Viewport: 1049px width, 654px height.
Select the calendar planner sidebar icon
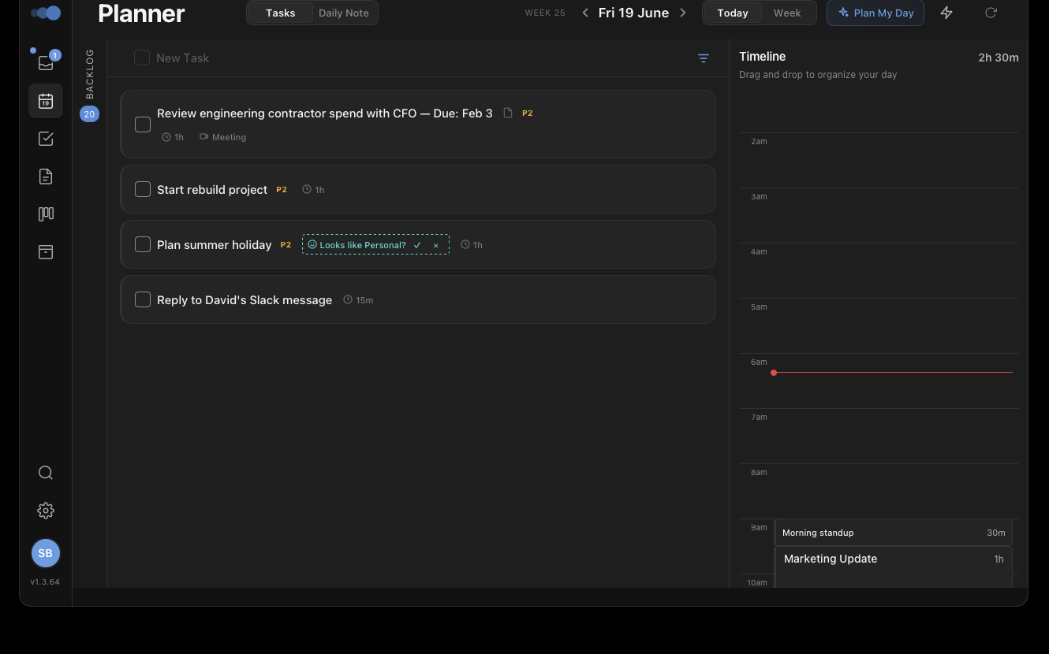(46, 101)
